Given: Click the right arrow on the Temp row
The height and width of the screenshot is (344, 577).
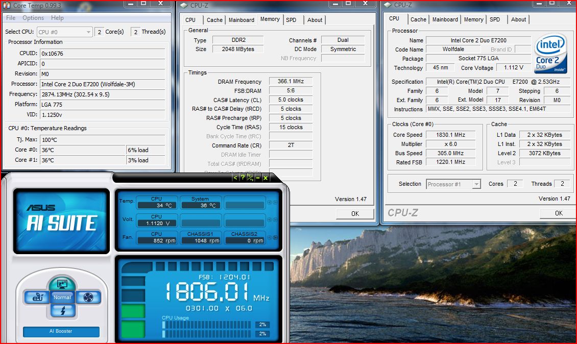Looking at the screenshot, I should tap(275, 202).
